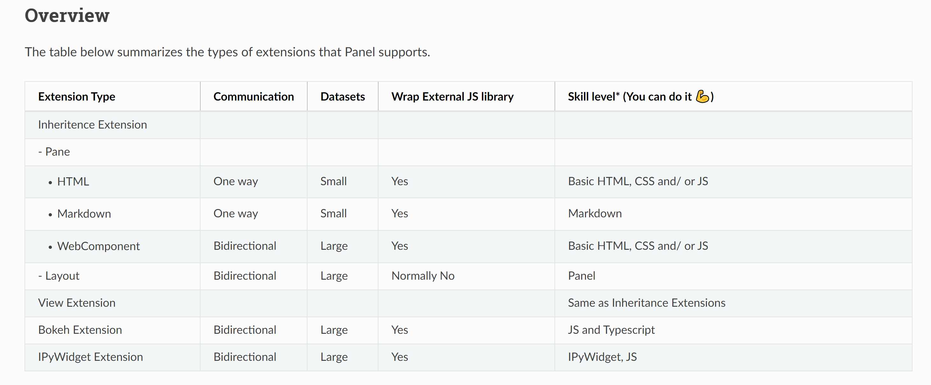Click the Skill level column header text

click(640, 96)
